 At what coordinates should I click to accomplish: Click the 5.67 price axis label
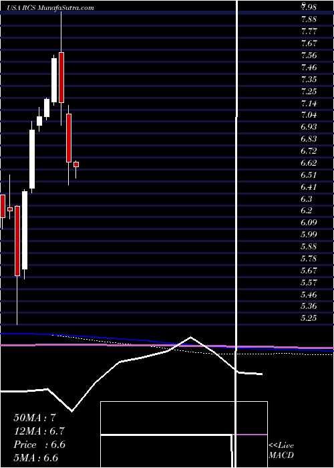[x=309, y=270]
